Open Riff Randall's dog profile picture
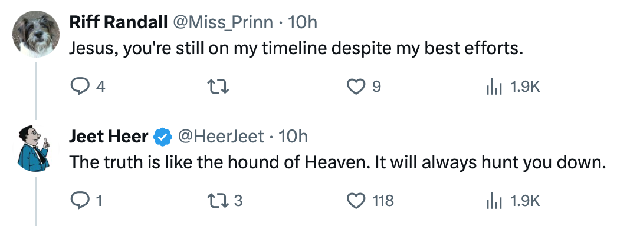 click(x=36, y=34)
